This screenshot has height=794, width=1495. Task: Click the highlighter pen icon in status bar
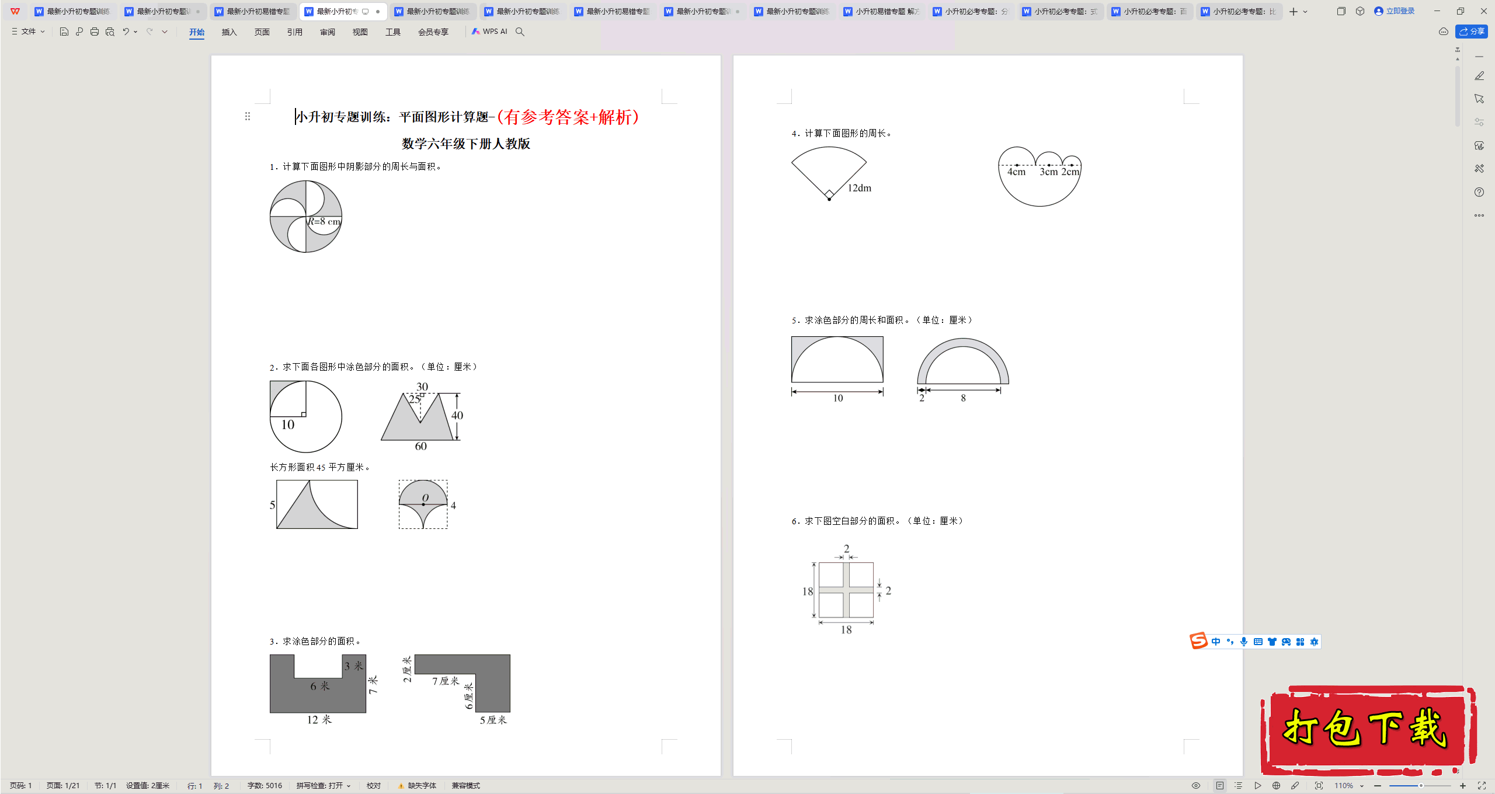[x=1295, y=786]
